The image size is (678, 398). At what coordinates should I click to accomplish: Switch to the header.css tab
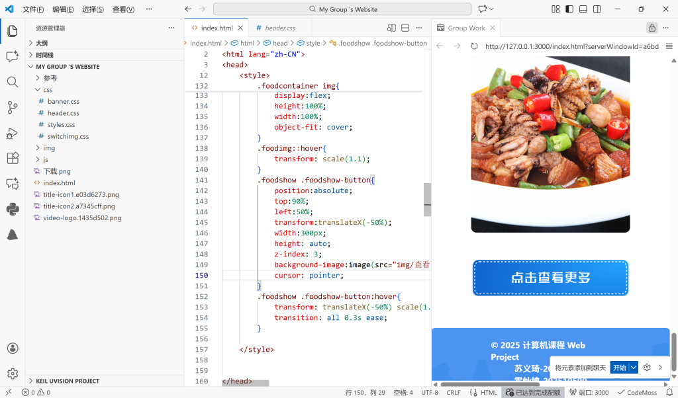279,28
